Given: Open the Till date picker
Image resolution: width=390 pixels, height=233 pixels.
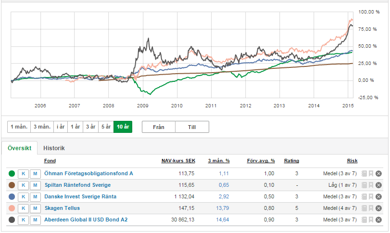Looking at the screenshot, I should (192, 127).
